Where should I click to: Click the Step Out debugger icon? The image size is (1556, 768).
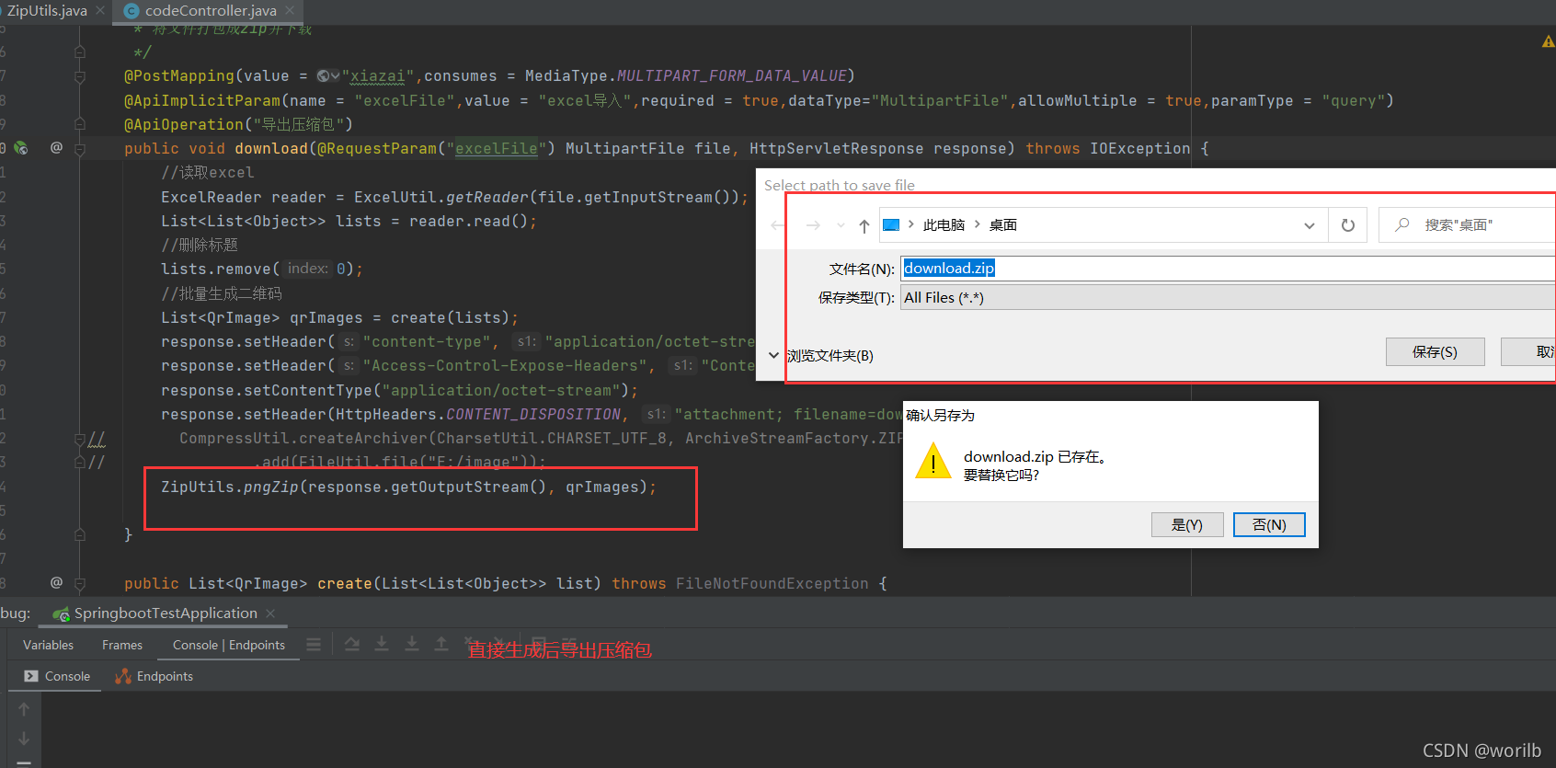441,644
